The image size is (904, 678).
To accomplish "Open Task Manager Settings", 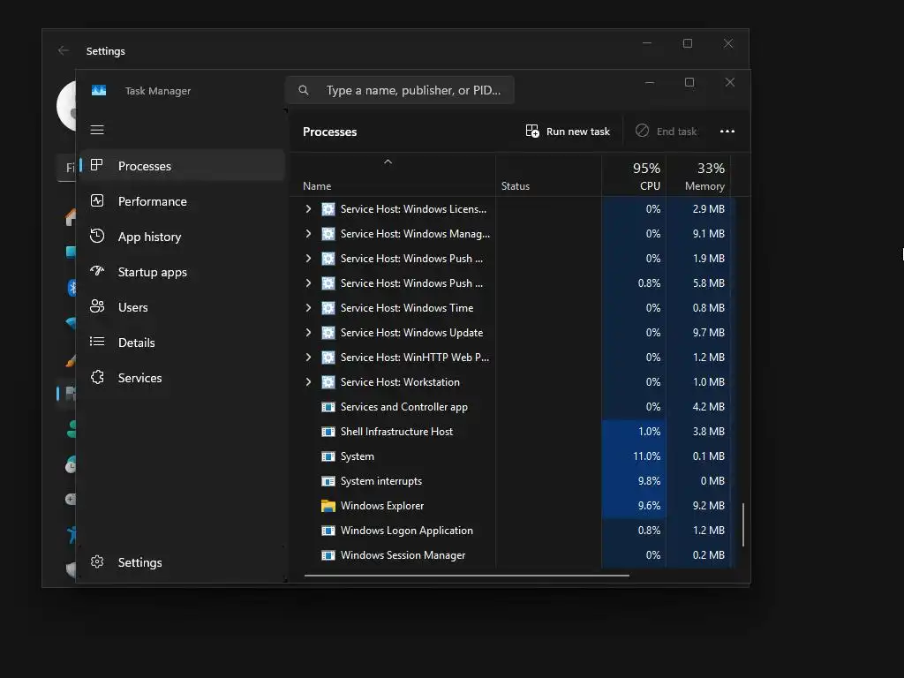I will (x=182, y=562).
